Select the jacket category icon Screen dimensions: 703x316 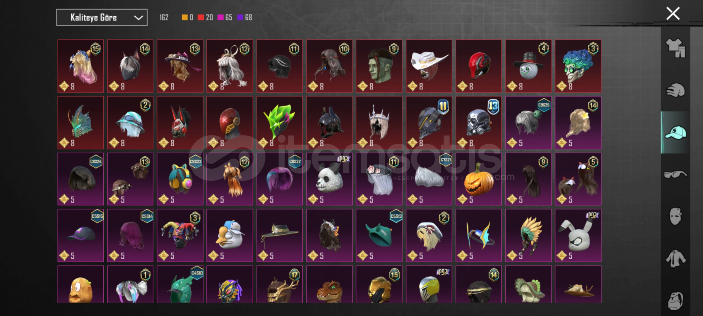pos(676,259)
